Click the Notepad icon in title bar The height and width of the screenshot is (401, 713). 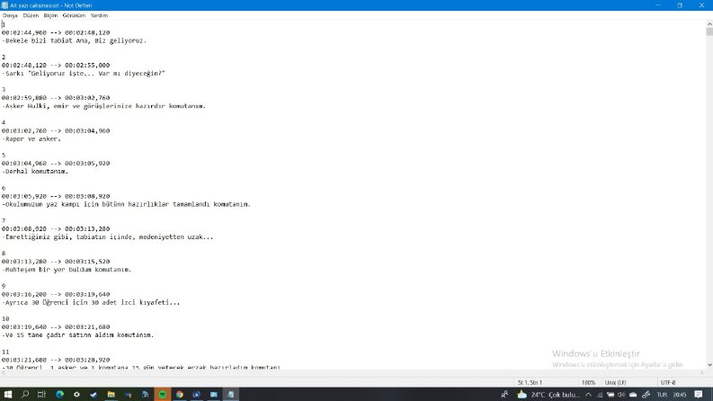click(4, 5)
